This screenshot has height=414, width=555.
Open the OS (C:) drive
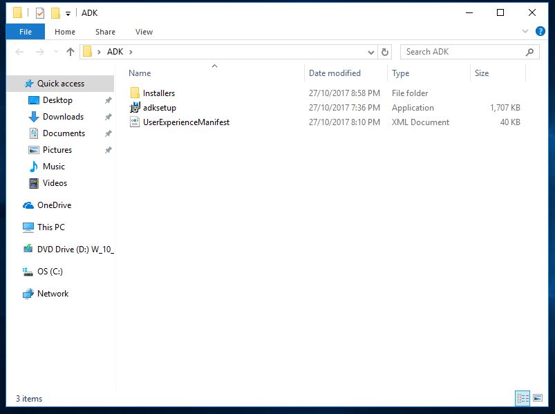click(x=50, y=272)
